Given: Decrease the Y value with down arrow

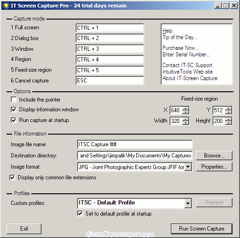Looking at the screenshot, I should point(228,112).
